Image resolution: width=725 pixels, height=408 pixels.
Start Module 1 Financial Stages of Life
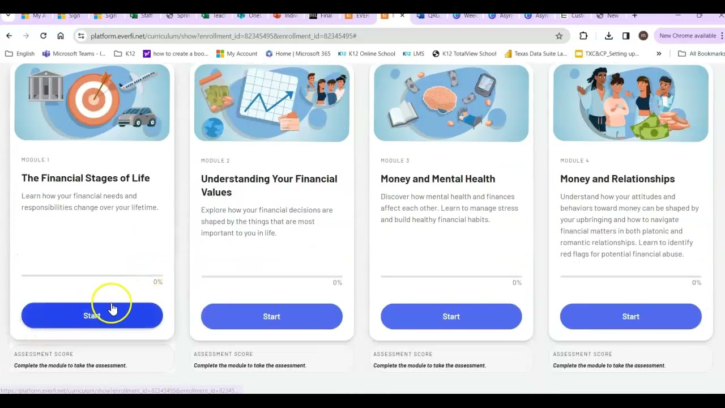92,316
